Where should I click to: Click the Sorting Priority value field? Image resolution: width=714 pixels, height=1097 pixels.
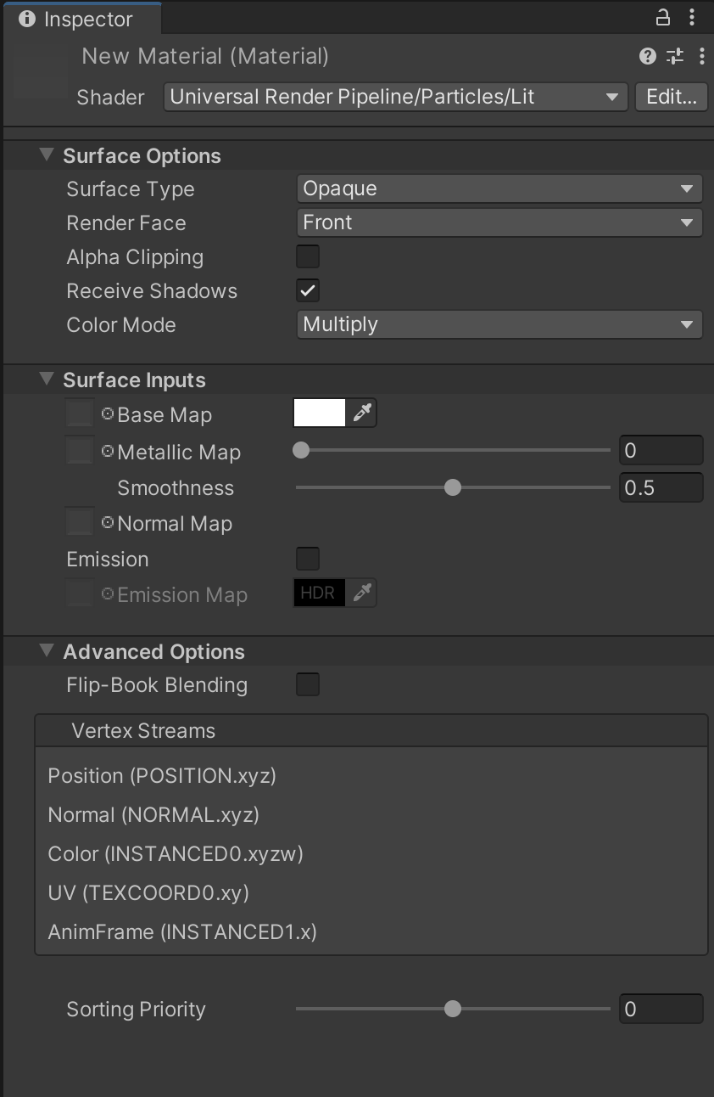coord(661,1009)
